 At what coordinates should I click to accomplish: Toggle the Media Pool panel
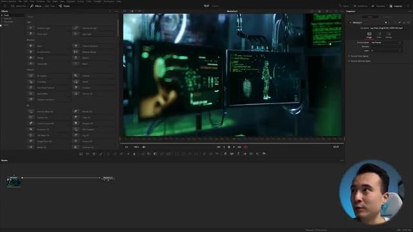coord(18,6)
